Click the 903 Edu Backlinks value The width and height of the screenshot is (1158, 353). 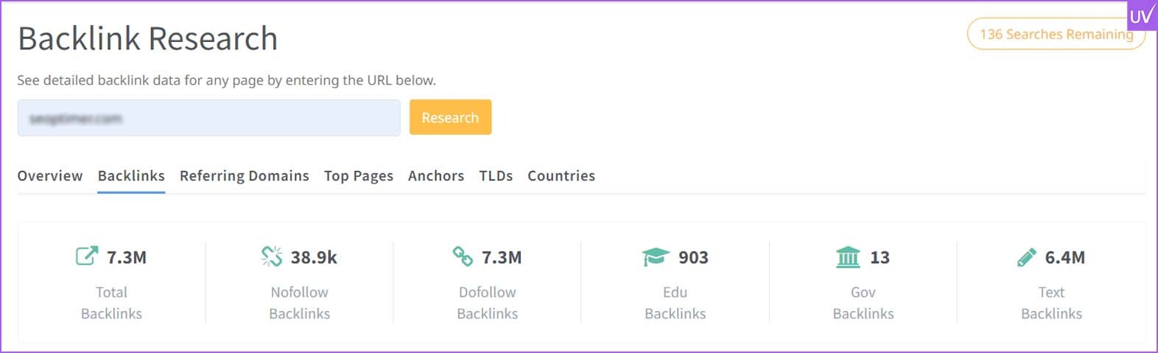tap(693, 257)
